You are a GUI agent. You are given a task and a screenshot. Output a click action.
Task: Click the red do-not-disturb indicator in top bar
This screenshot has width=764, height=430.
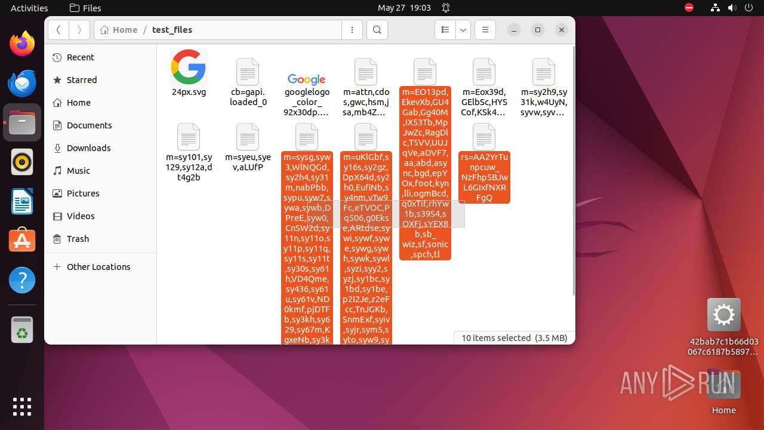tap(689, 8)
